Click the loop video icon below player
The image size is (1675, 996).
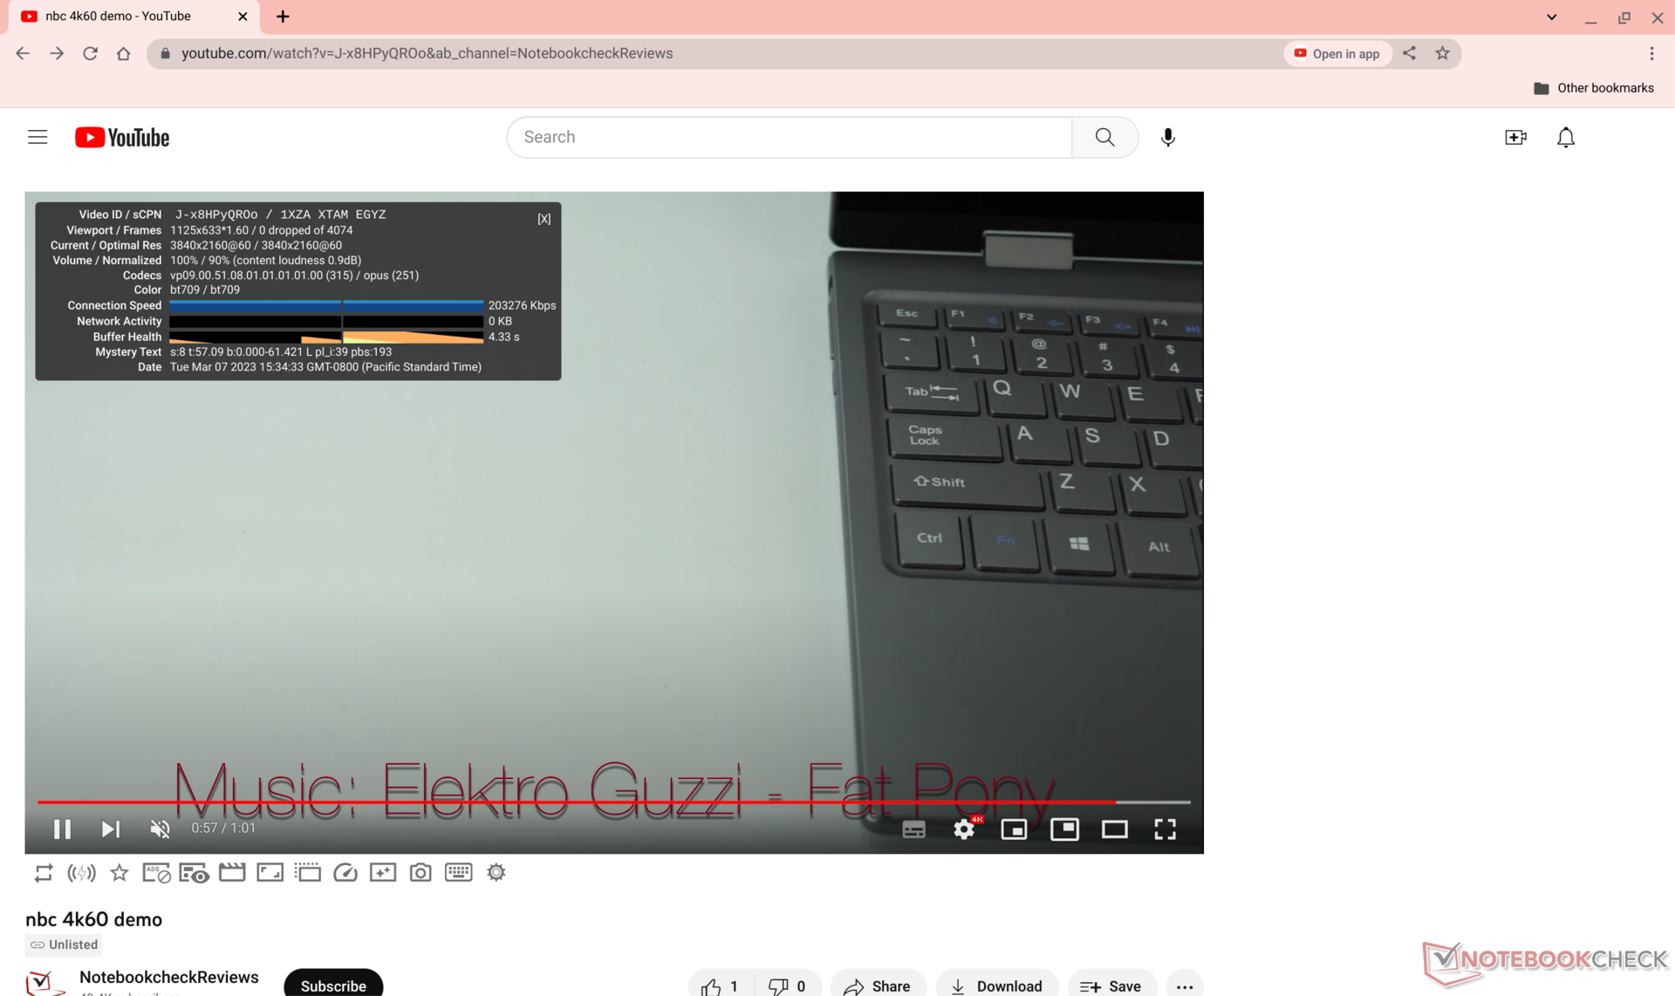(43, 872)
